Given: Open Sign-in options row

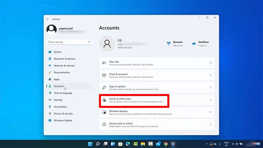Looking at the screenshot, I should (157, 87).
